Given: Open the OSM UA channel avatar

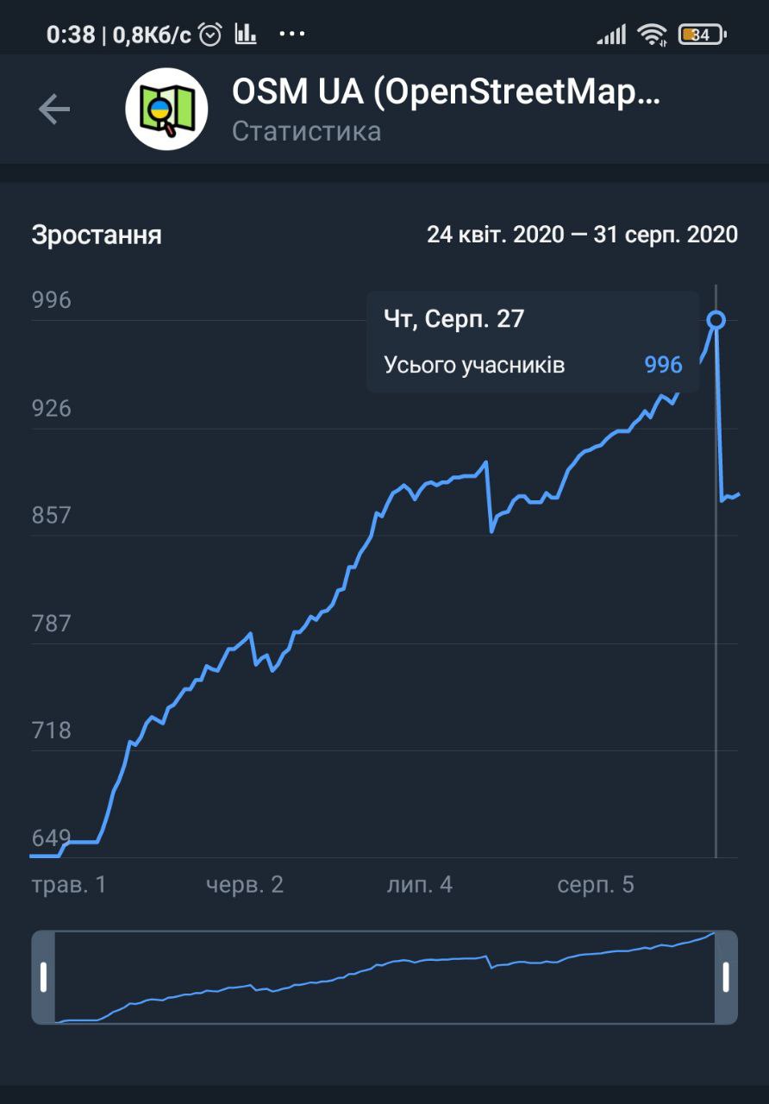Looking at the screenshot, I should point(166,110).
